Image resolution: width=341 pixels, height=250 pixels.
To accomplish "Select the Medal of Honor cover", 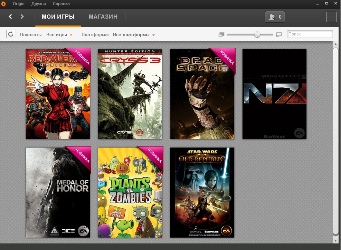I will tap(58, 192).
